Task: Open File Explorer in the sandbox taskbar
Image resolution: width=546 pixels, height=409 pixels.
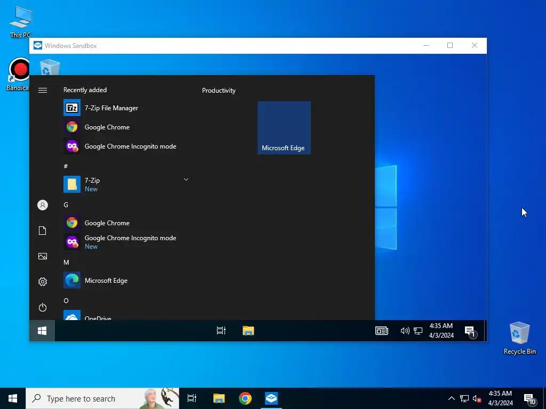Action: 248,331
